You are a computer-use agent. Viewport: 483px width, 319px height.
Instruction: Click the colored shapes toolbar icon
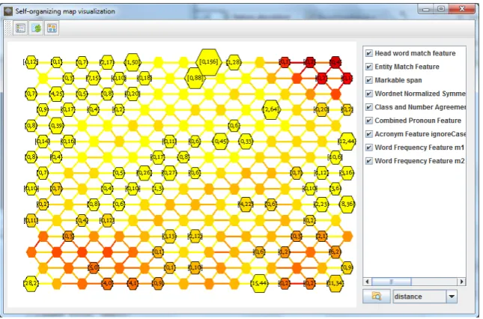[x=52, y=28]
